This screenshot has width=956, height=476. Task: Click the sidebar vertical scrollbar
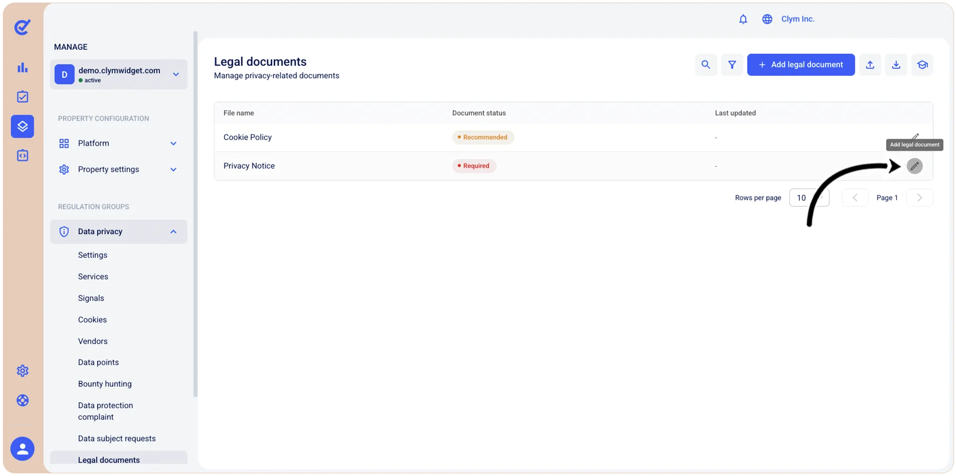195,214
